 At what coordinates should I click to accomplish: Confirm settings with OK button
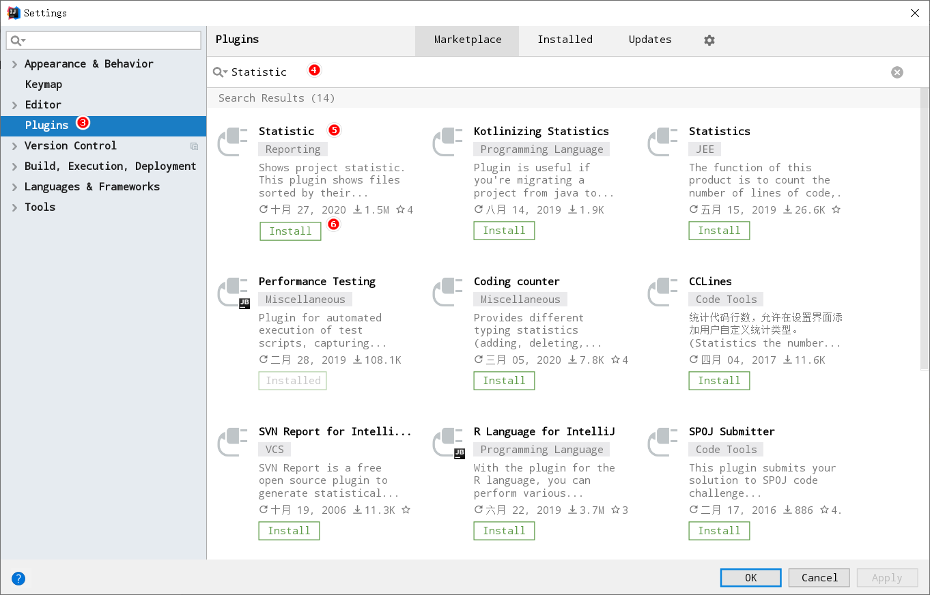point(750,578)
